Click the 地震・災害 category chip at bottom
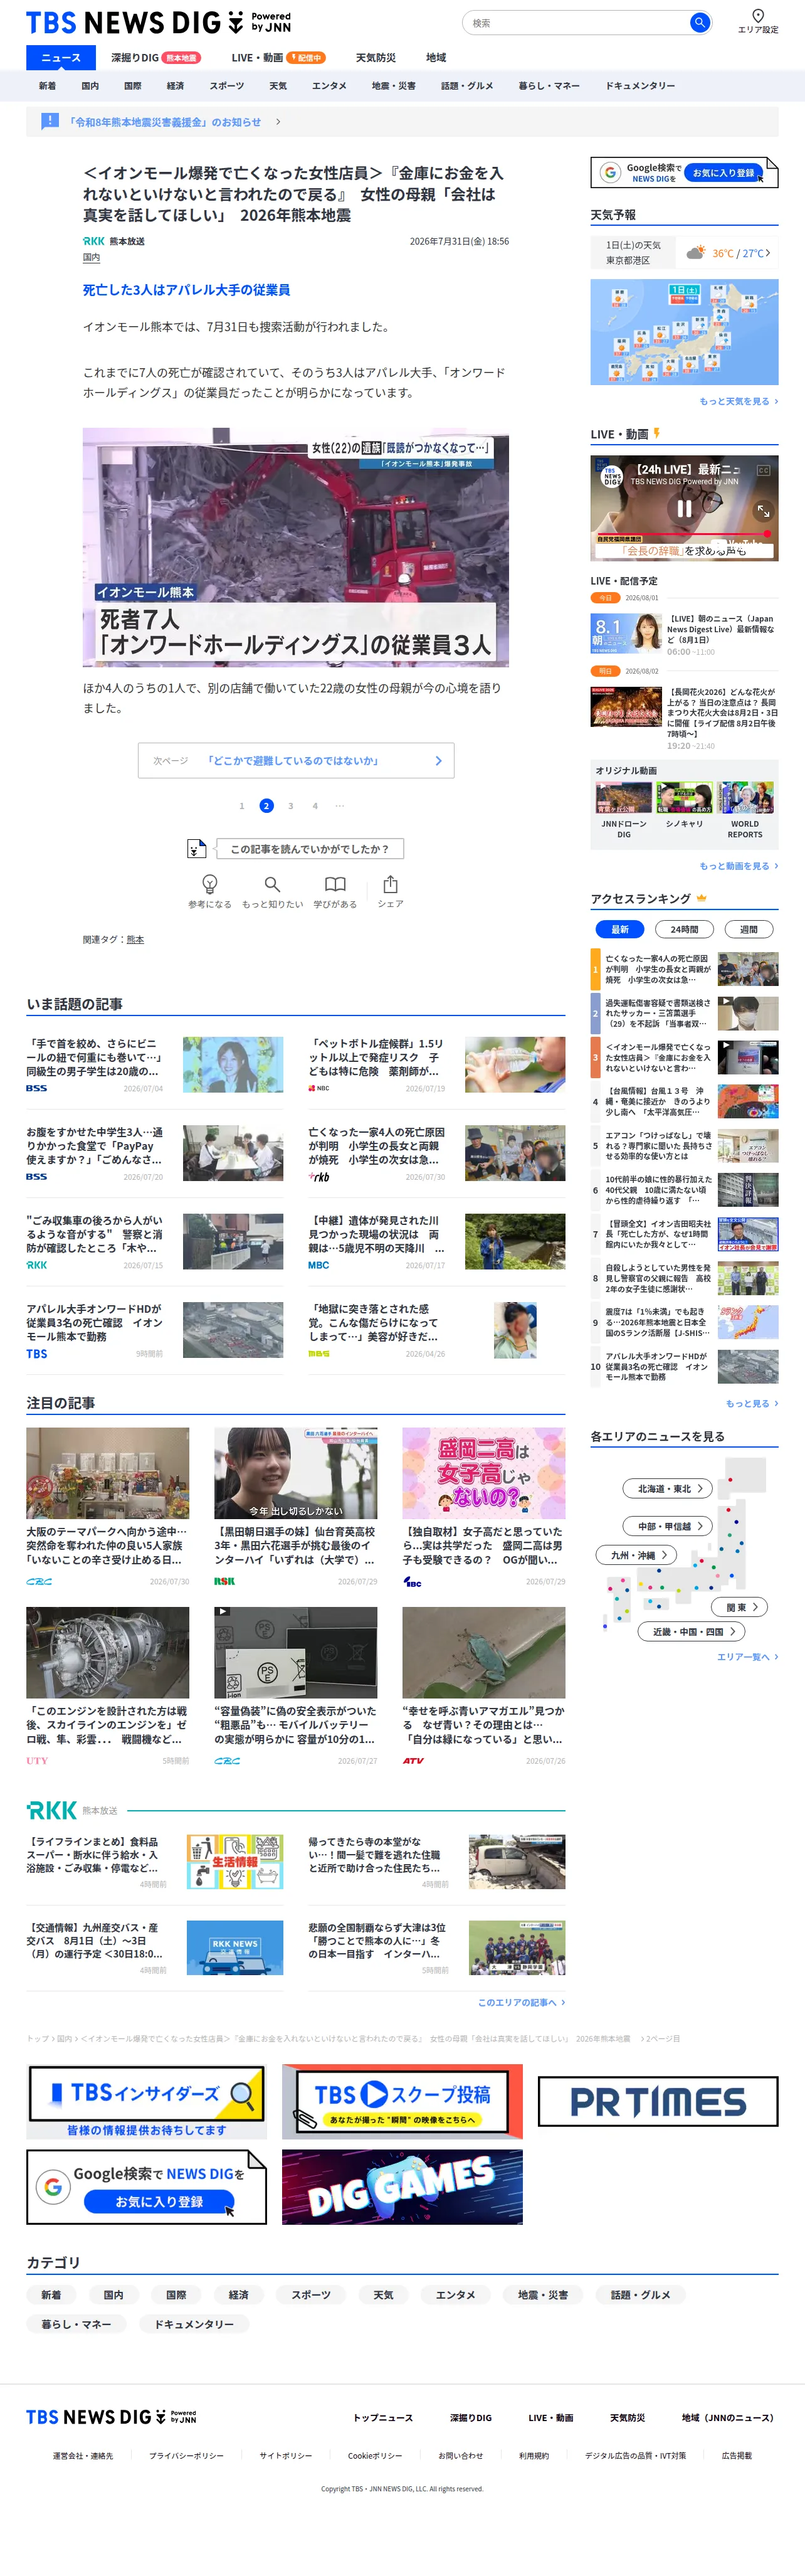 (x=543, y=2295)
